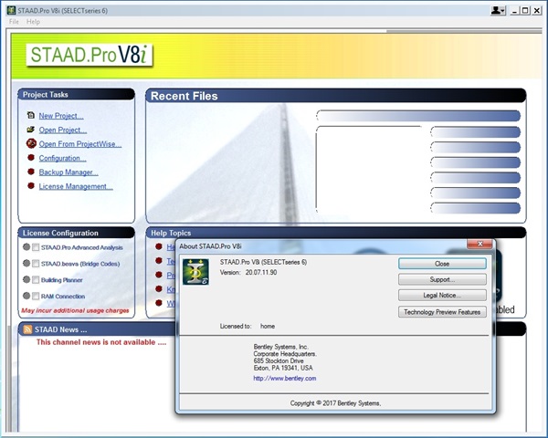This screenshot has width=548, height=438.
Task: Click the first red bullet in Help Topics
Action: pyautogui.click(x=159, y=246)
